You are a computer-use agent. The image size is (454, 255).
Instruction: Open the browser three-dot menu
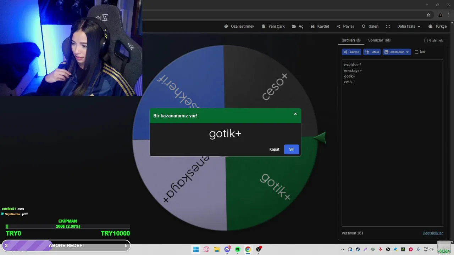pos(449,15)
